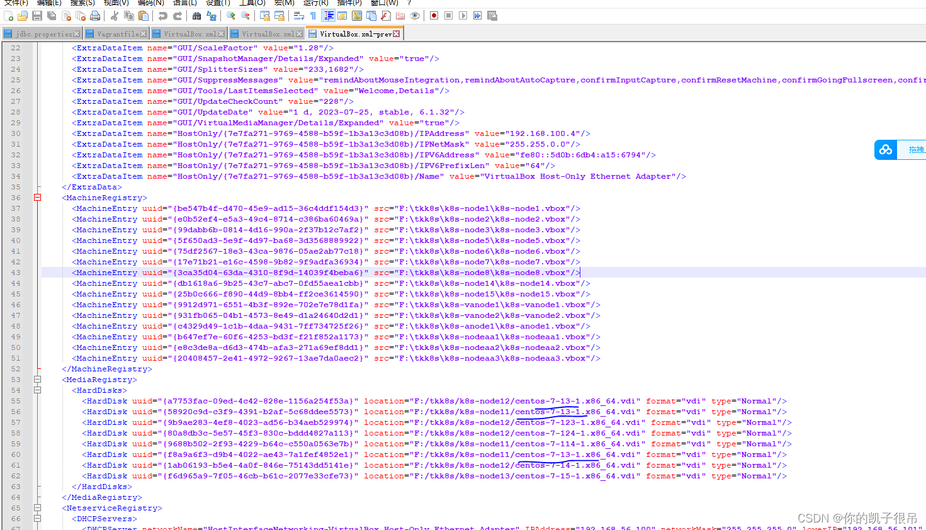
Task: Open the 插件(P) menu
Action: coord(348,4)
